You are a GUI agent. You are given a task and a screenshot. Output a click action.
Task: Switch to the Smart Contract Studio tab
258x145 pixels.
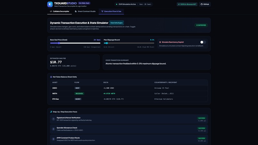[85, 11]
